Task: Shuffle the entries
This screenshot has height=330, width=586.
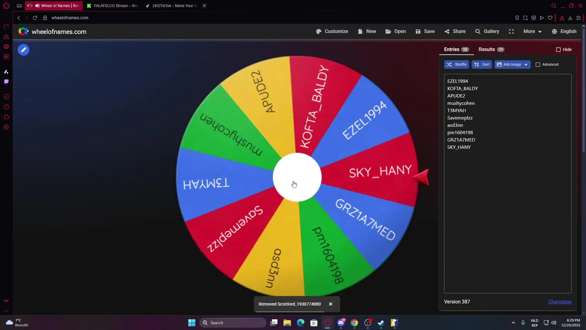Action: [456, 64]
